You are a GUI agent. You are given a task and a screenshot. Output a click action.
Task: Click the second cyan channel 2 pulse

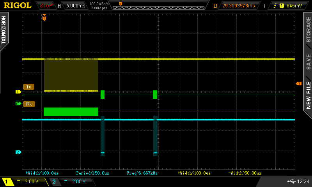pos(155,136)
